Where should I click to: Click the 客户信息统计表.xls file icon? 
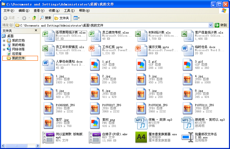coord(187,36)
